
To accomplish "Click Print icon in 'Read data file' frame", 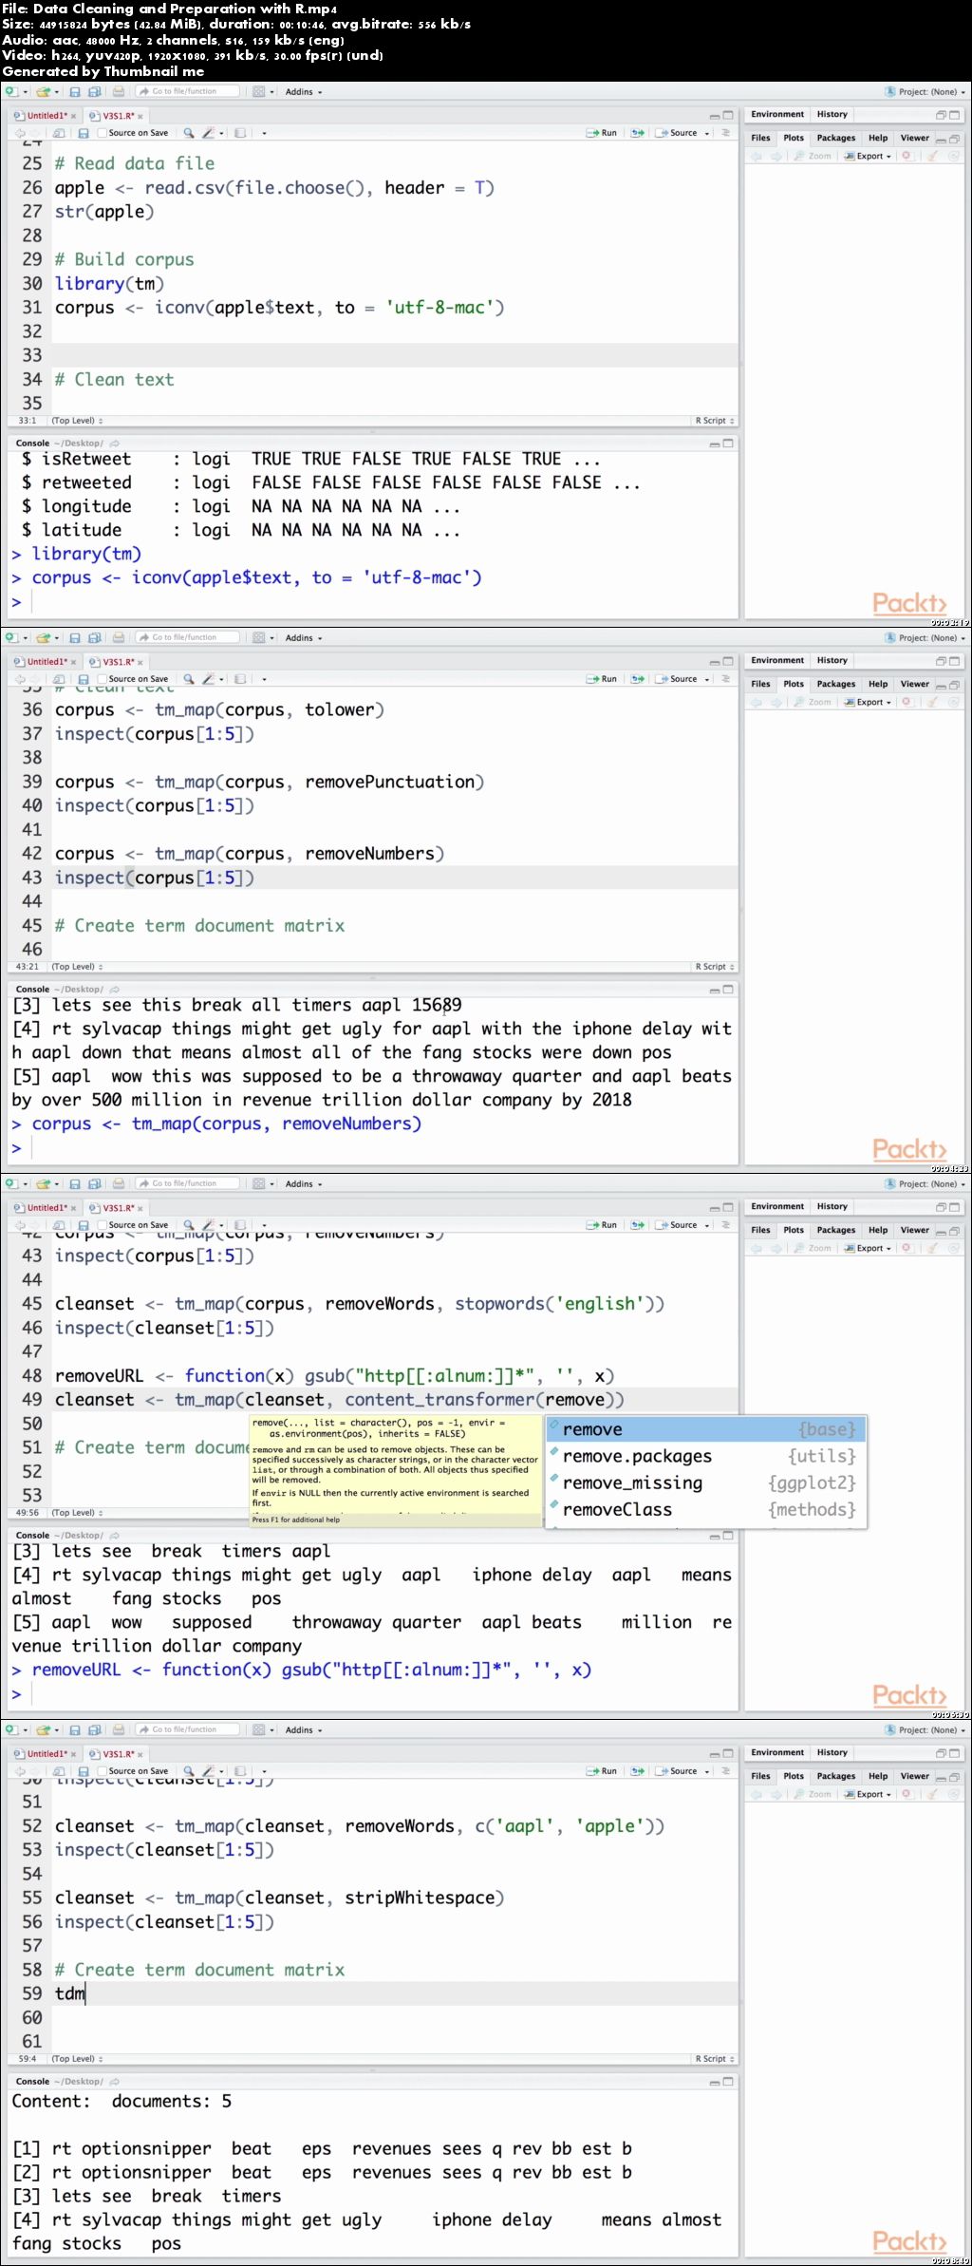I will pyautogui.click(x=118, y=92).
